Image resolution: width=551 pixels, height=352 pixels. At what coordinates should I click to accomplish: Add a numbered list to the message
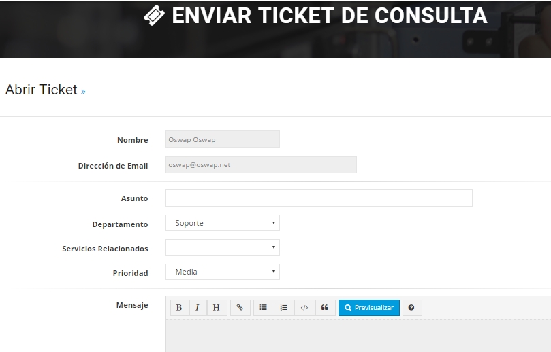284,308
